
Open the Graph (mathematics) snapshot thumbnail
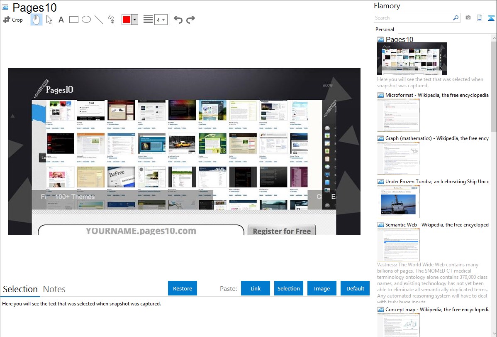398,158
